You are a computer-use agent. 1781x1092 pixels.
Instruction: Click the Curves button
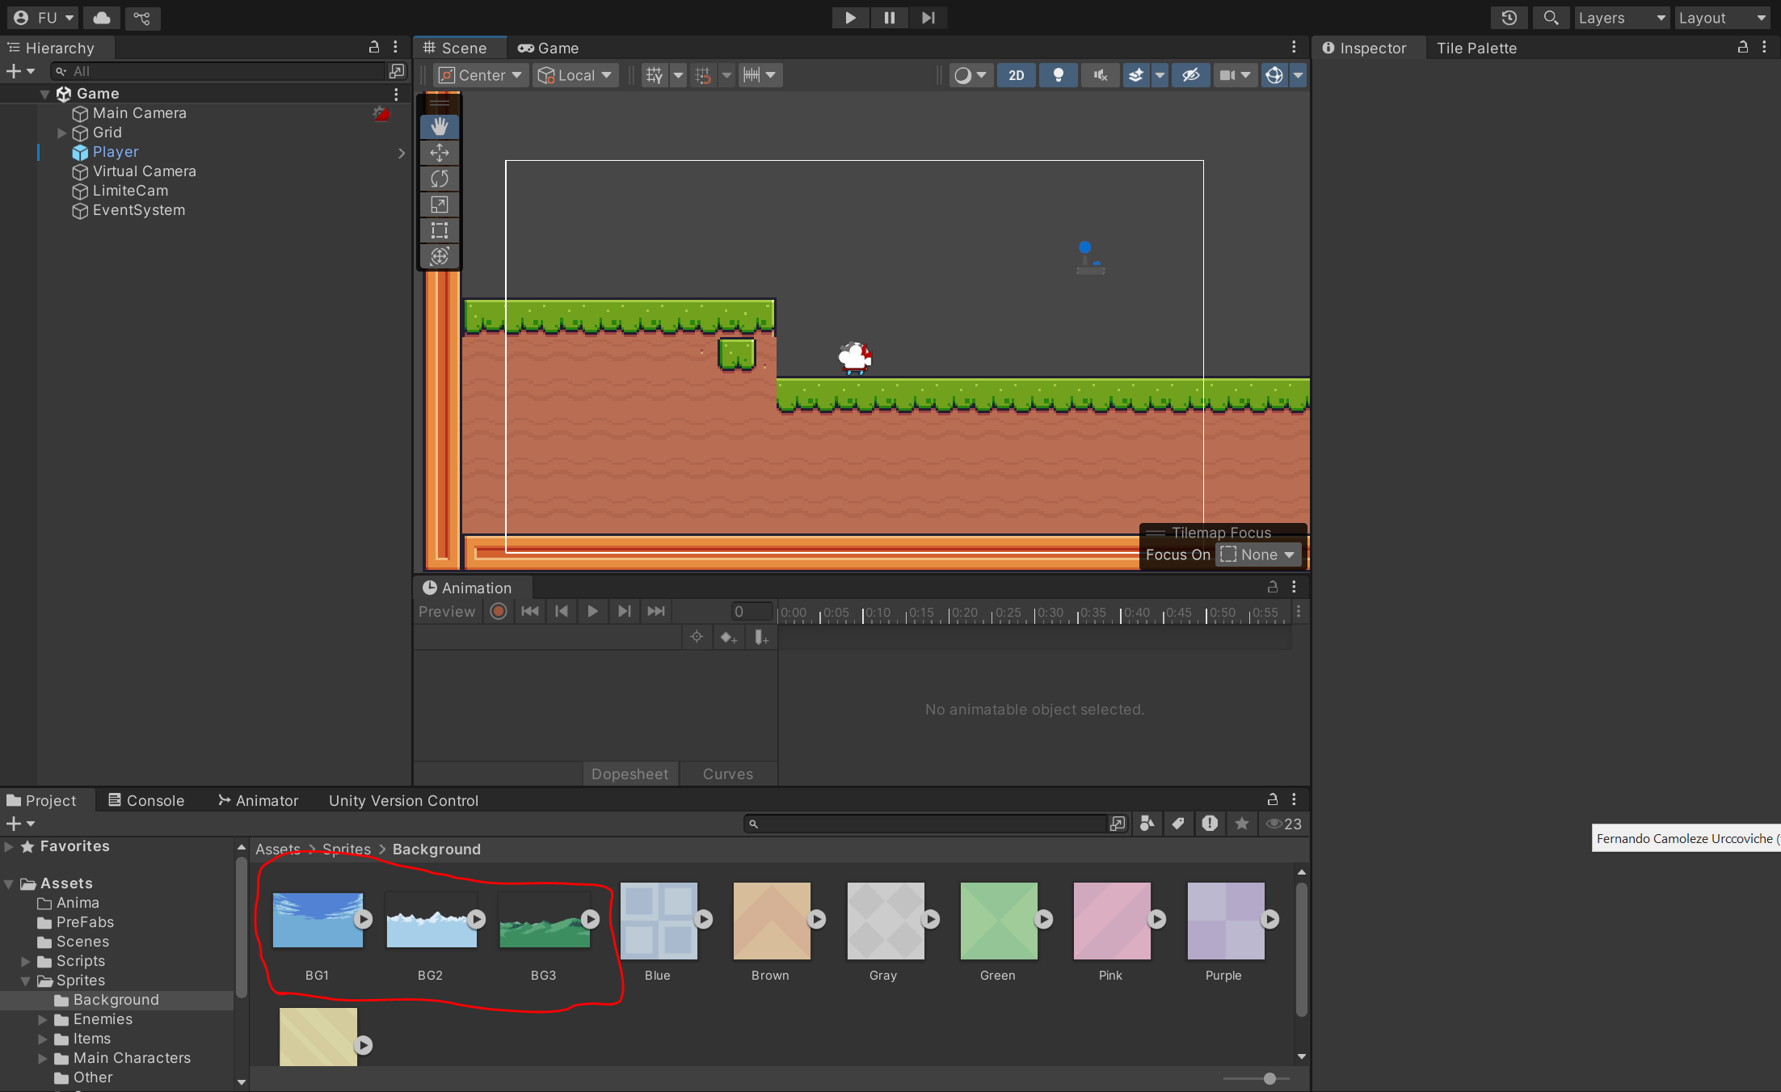(x=727, y=774)
